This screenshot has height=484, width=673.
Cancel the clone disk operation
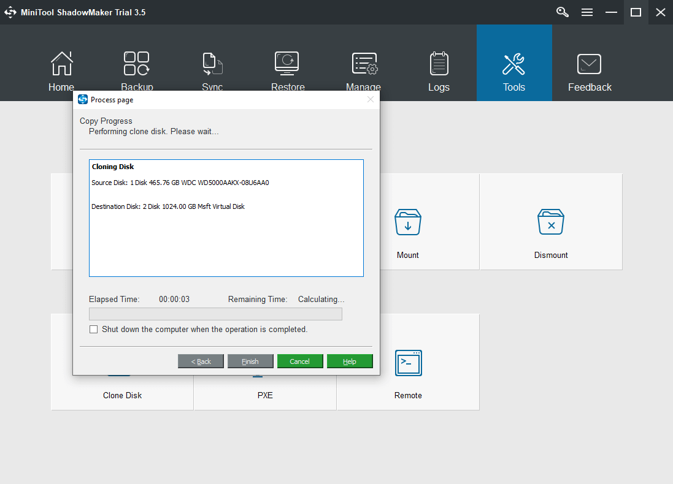(299, 361)
